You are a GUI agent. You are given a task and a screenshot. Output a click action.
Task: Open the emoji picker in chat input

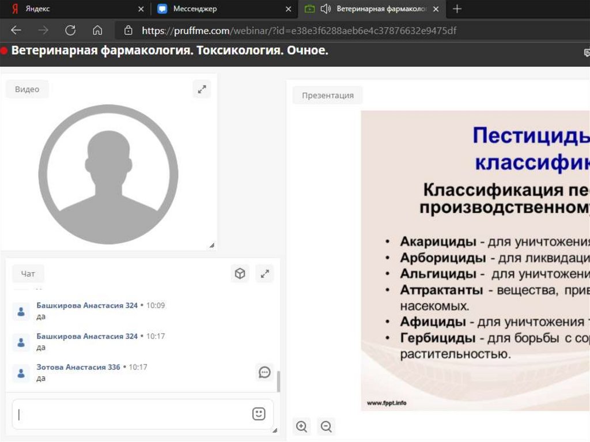click(259, 414)
